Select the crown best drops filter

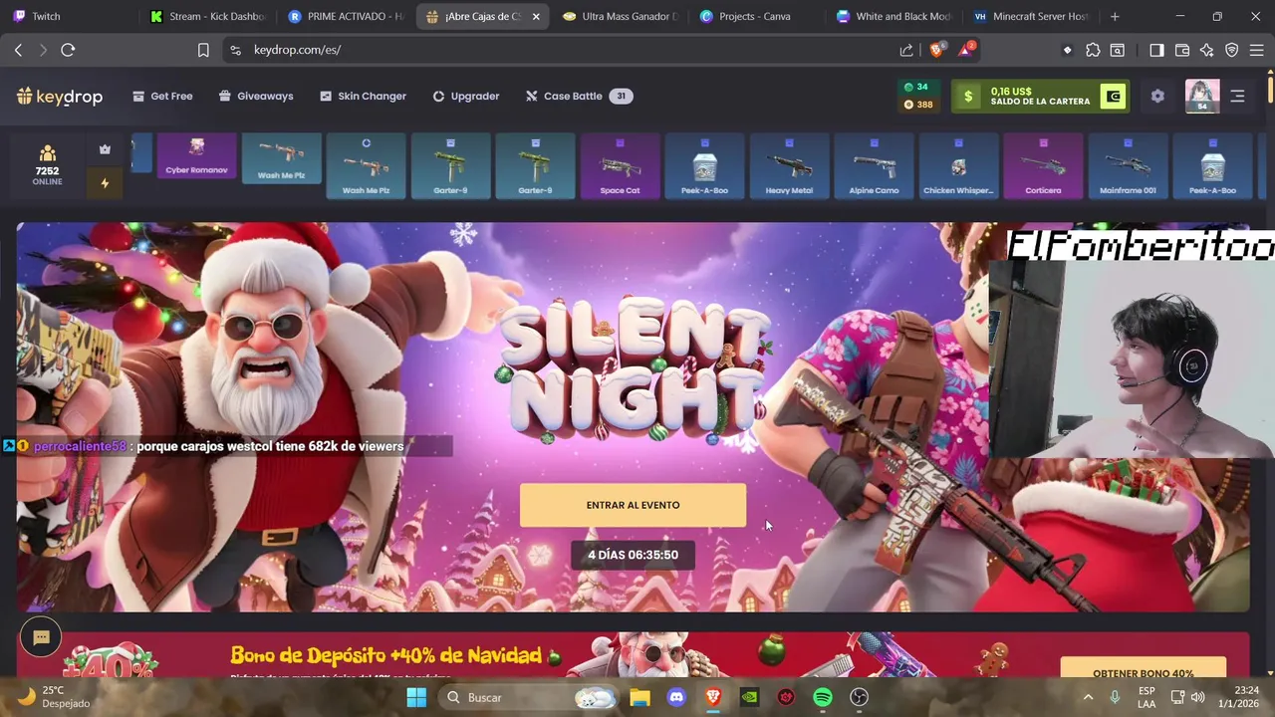(x=105, y=149)
